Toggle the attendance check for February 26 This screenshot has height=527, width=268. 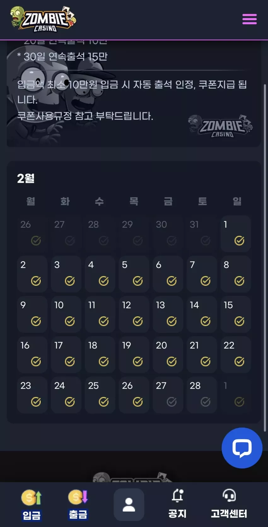pos(138,402)
